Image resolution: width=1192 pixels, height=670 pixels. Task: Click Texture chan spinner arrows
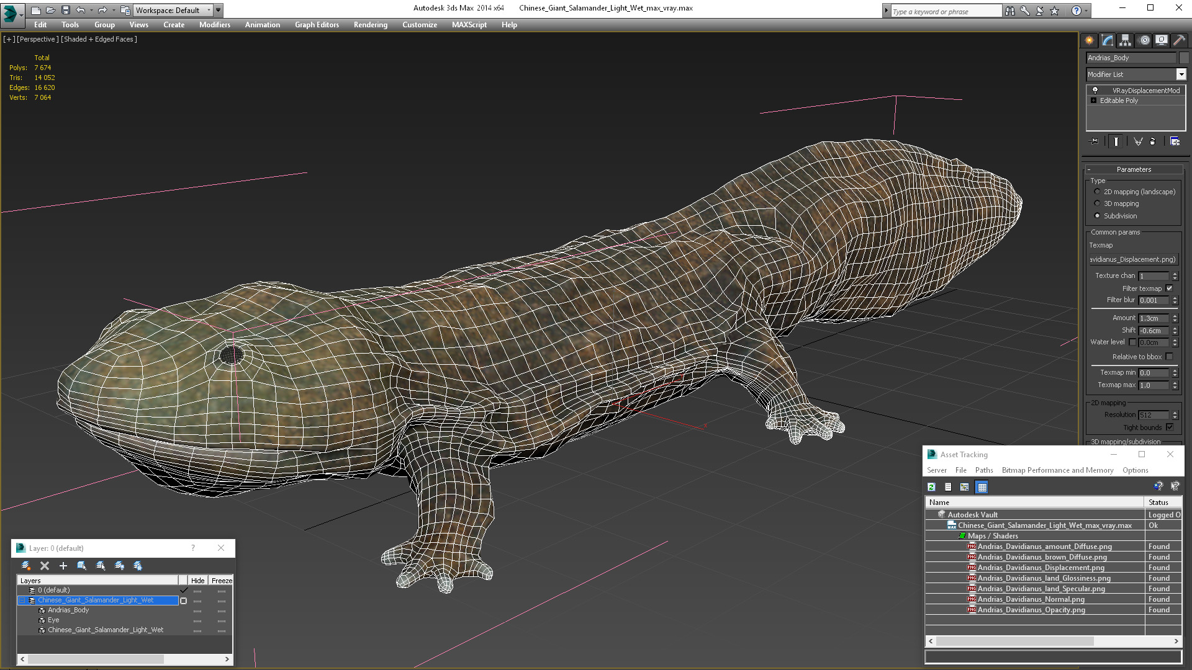[x=1175, y=276]
